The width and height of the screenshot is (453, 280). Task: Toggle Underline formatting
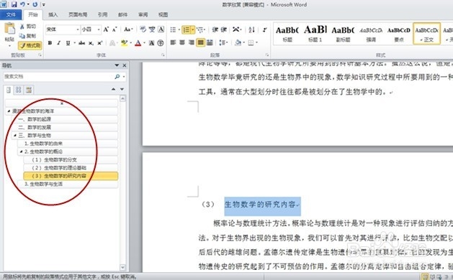pos(68,43)
